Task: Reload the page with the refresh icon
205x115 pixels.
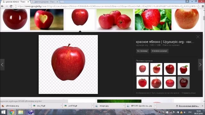Action: click(x=11, y=6)
